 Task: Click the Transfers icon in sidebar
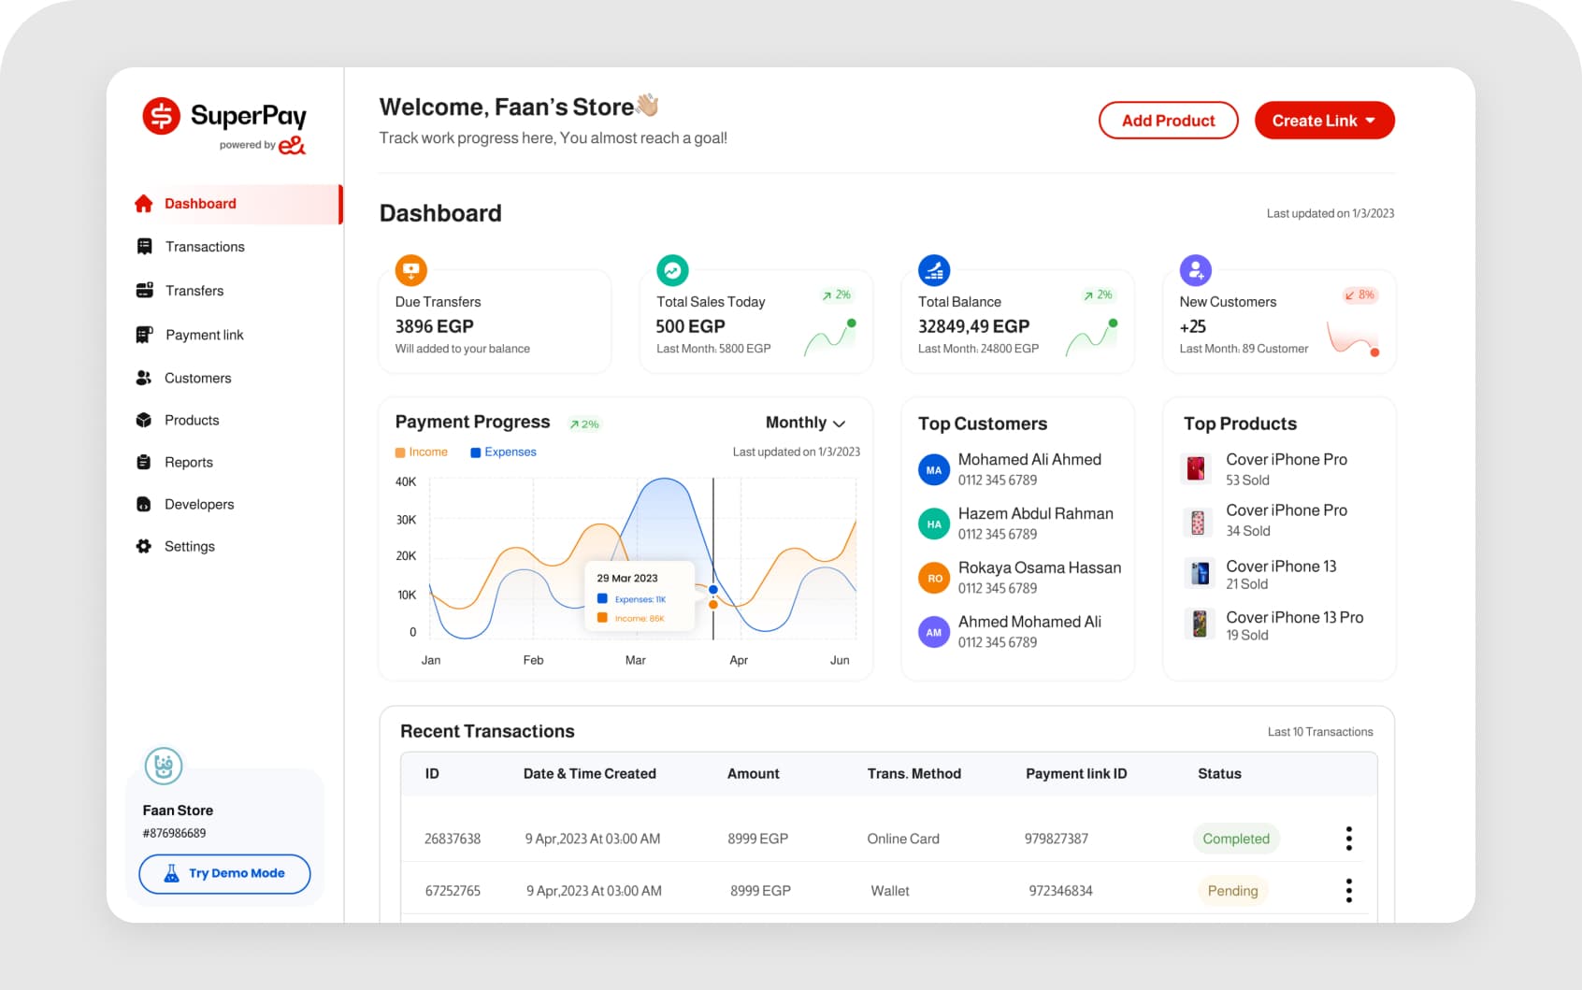[144, 291]
